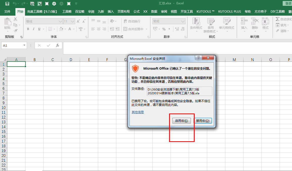The width and height of the screenshot is (292, 171).
Task: Open the quick access toolbar customize dropdown
Action: (76, 4)
